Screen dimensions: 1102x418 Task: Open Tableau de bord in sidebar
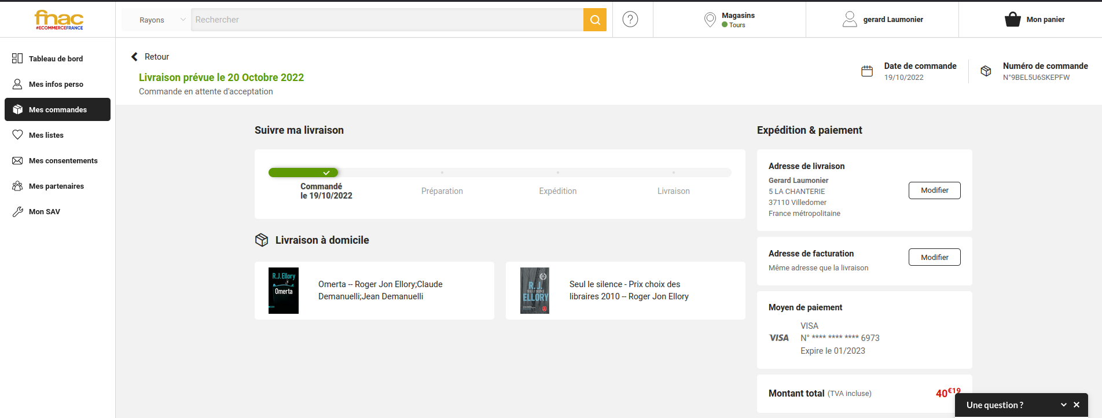(56, 58)
